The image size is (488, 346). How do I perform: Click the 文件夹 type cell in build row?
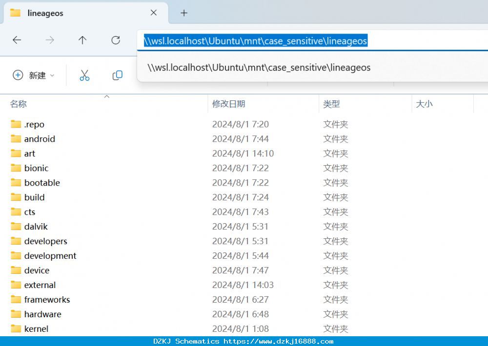pyautogui.click(x=336, y=197)
